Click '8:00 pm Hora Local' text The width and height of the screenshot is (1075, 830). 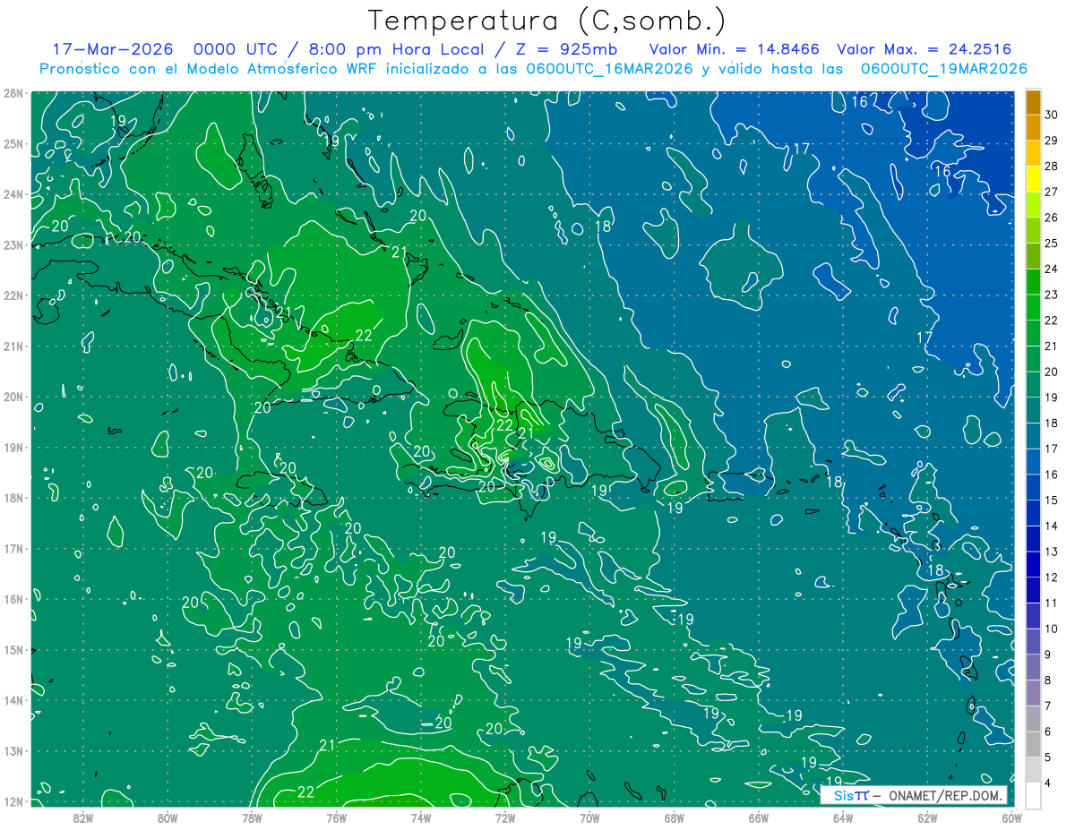click(x=395, y=49)
